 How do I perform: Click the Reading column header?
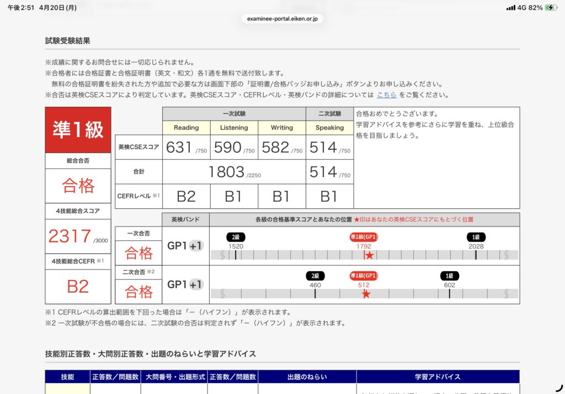[x=186, y=127]
